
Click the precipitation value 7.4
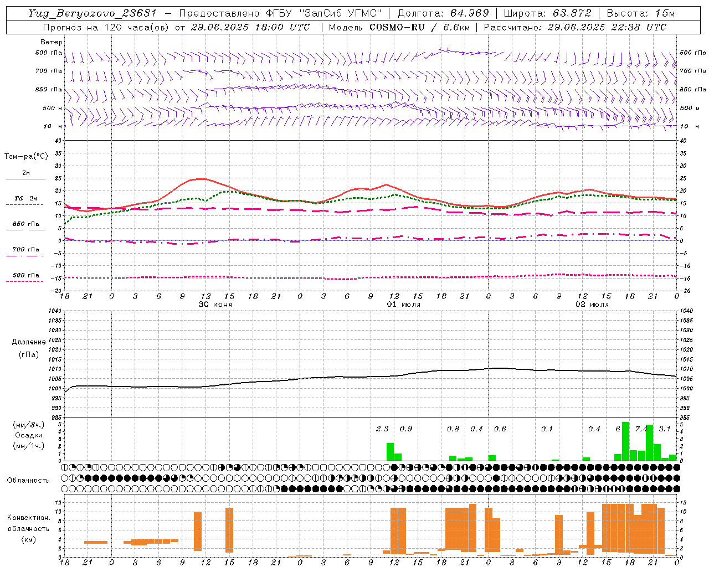(x=641, y=429)
